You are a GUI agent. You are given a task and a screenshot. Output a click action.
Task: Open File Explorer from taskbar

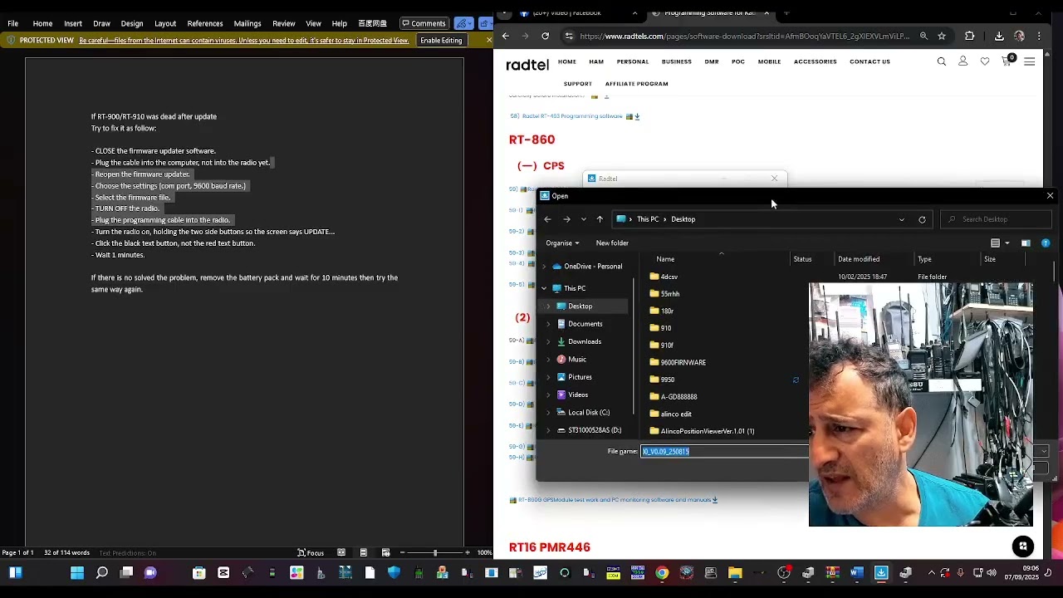(735, 572)
